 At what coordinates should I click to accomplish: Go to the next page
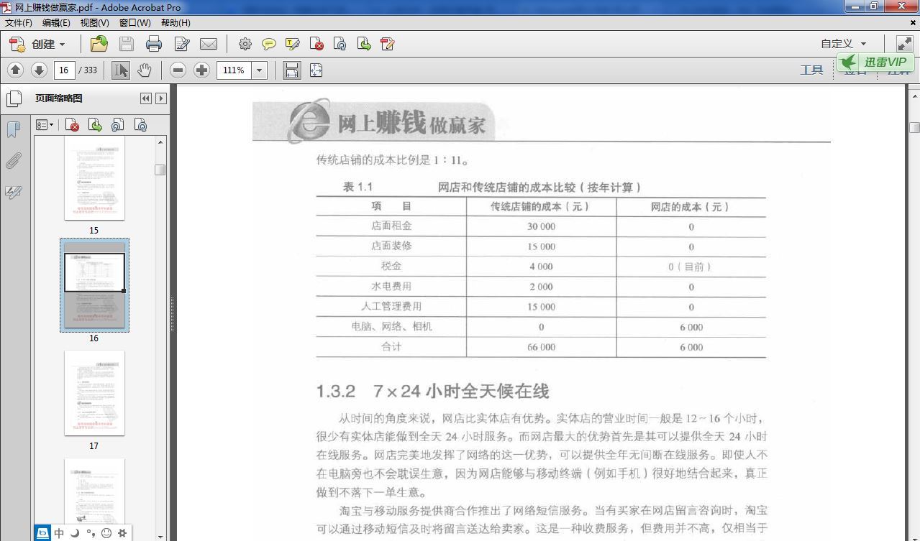(x=40, y=70)
